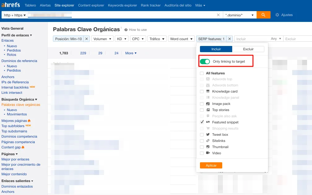Open the Mejor contenido sidebar link
This screenshot has width=312, height=195.
(14, 174)
